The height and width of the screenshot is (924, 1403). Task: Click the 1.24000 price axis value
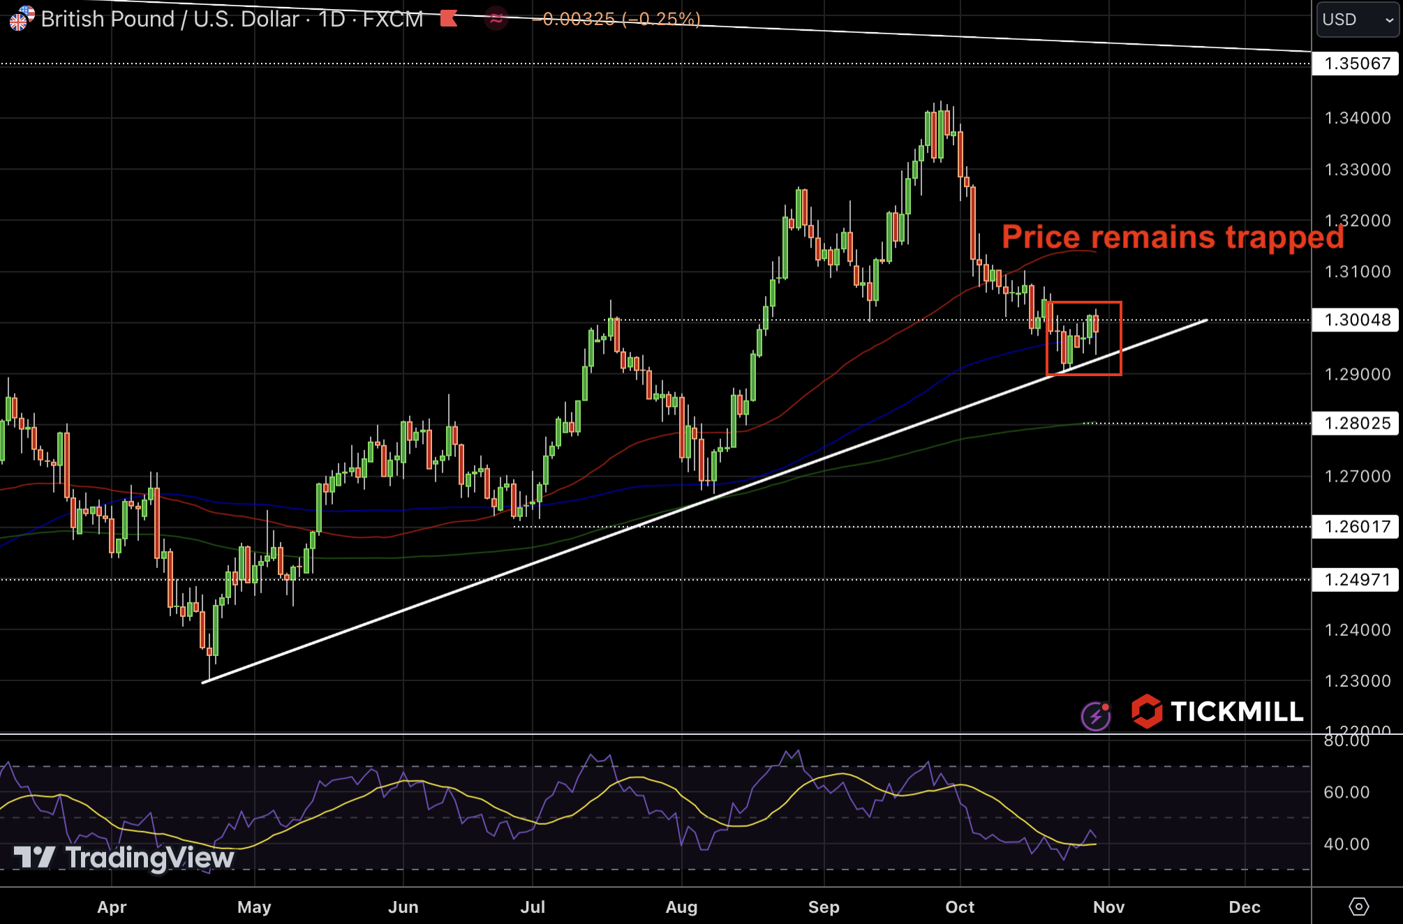(1358, 629)
